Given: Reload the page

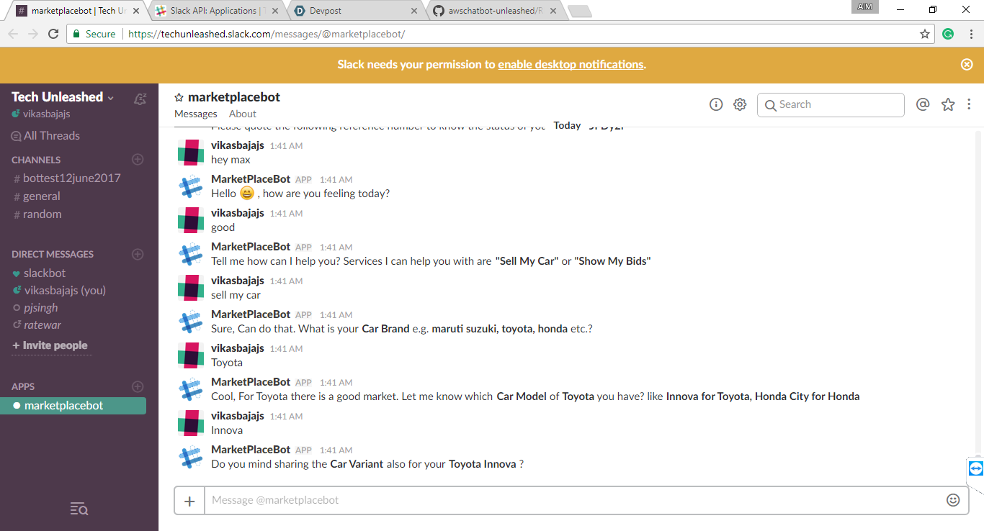Looking at the screenshot, I should coord(53,34).
